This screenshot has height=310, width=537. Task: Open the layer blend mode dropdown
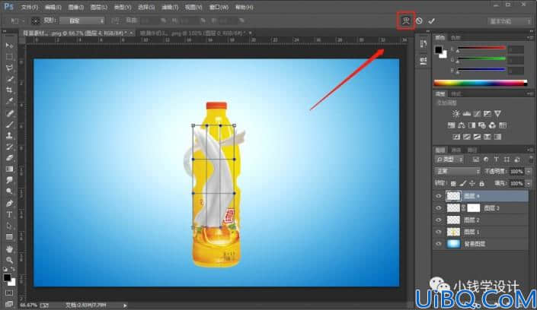[457, 171]
